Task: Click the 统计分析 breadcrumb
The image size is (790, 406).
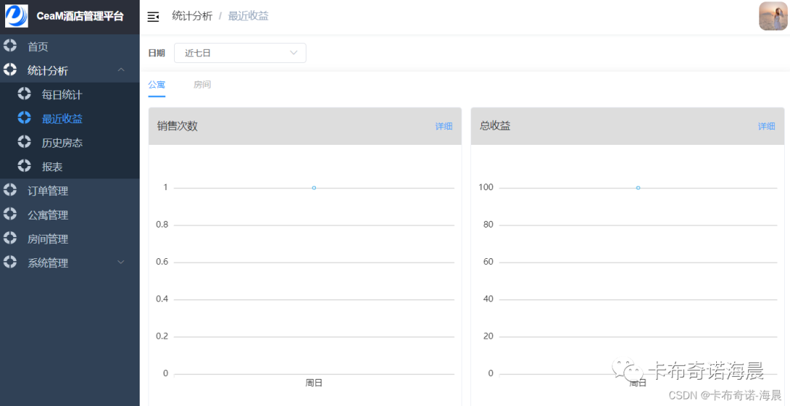Action: tap(192, 16)
